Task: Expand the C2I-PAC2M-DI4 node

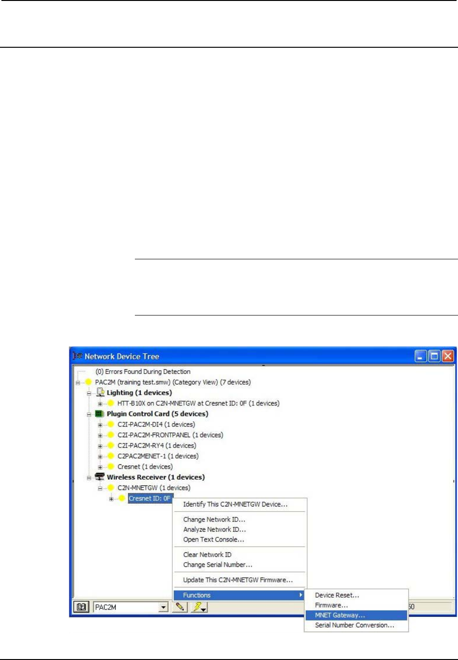Action: click(x=100, y=425)
